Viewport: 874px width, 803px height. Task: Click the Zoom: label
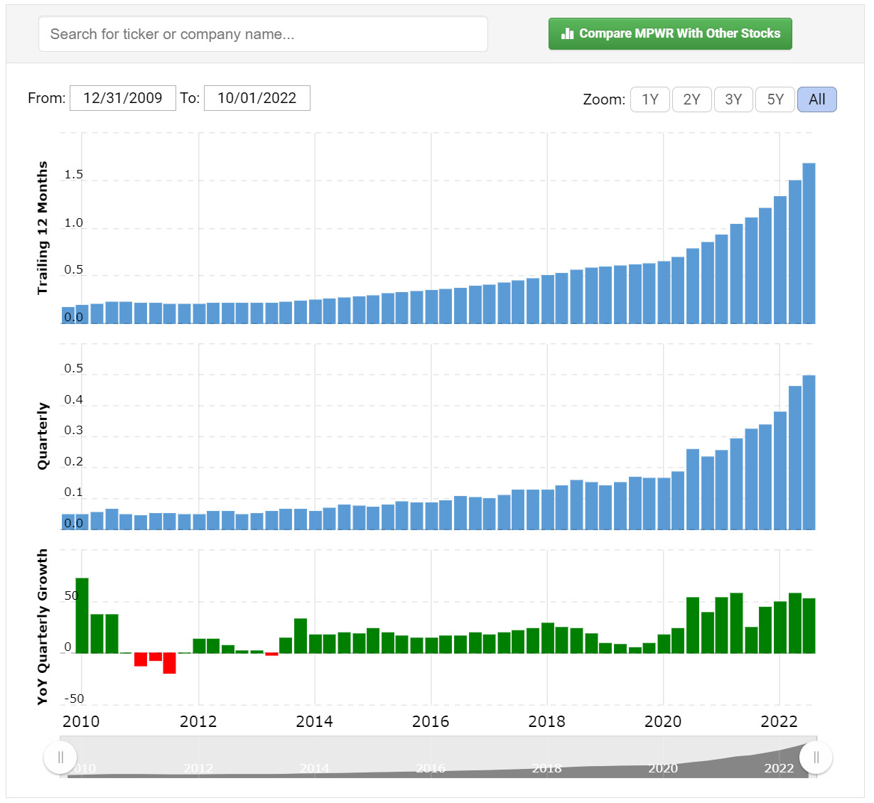point(604,99)
